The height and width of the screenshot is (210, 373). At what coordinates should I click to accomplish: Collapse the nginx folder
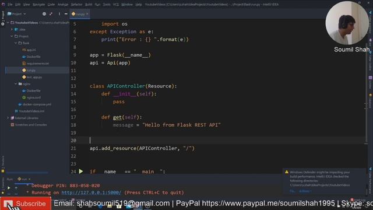(16, 84)
